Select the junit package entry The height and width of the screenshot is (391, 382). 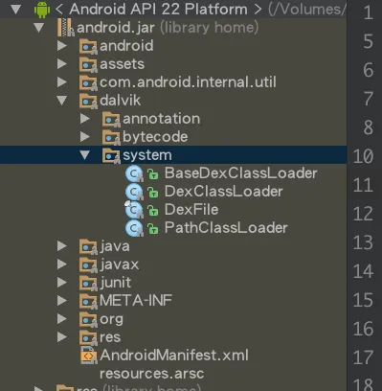[115, 283]
